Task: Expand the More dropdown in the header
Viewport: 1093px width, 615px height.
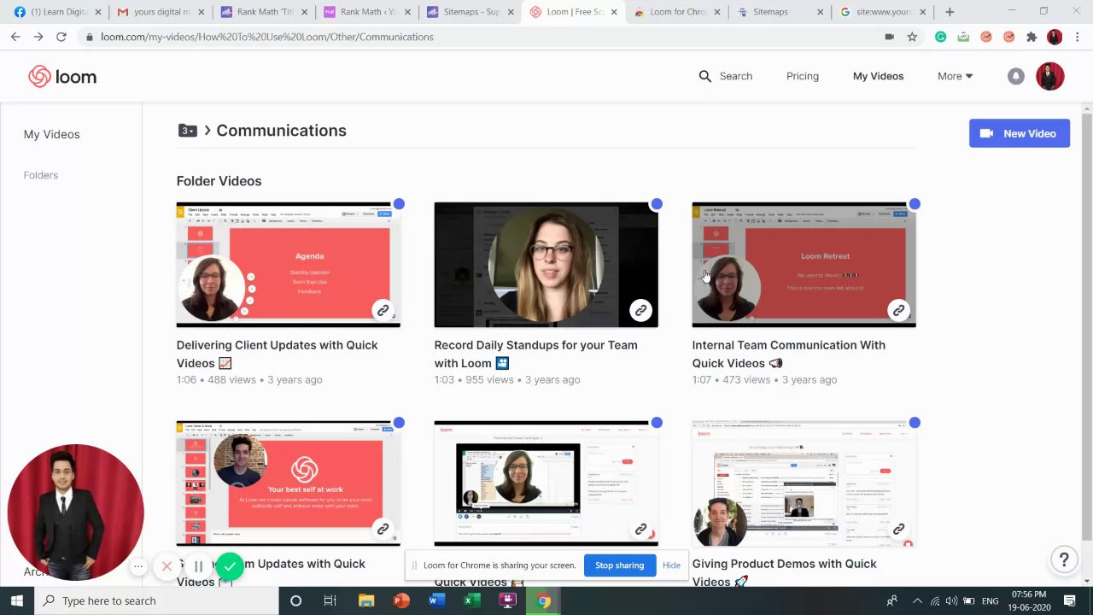Action: pyautogui.click(x=955, y=76)
